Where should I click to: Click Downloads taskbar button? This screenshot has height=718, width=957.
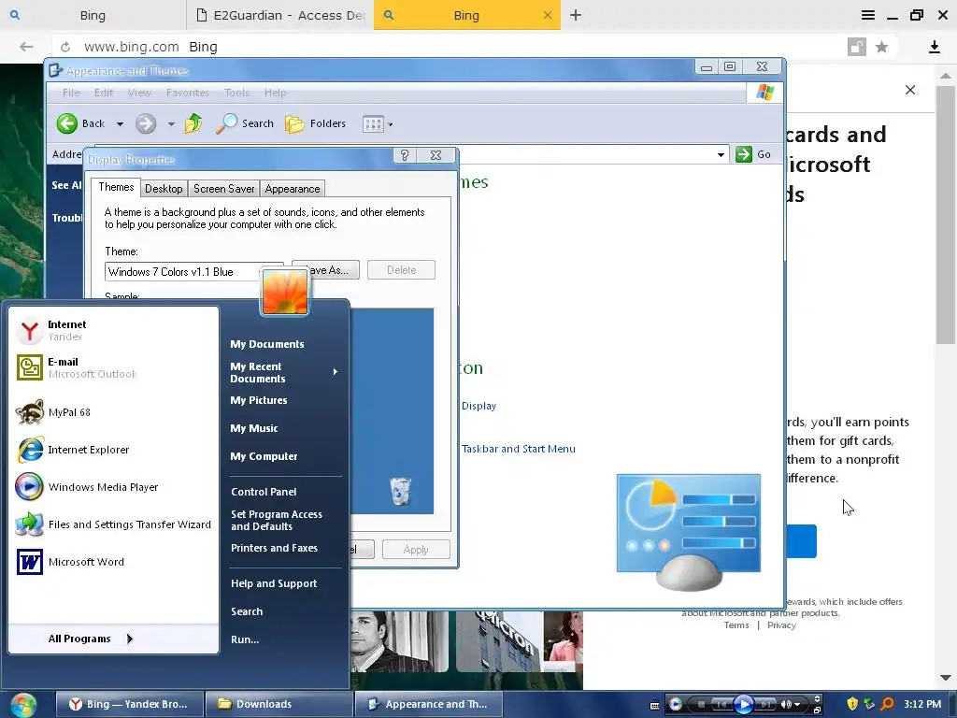coord(279,704)
